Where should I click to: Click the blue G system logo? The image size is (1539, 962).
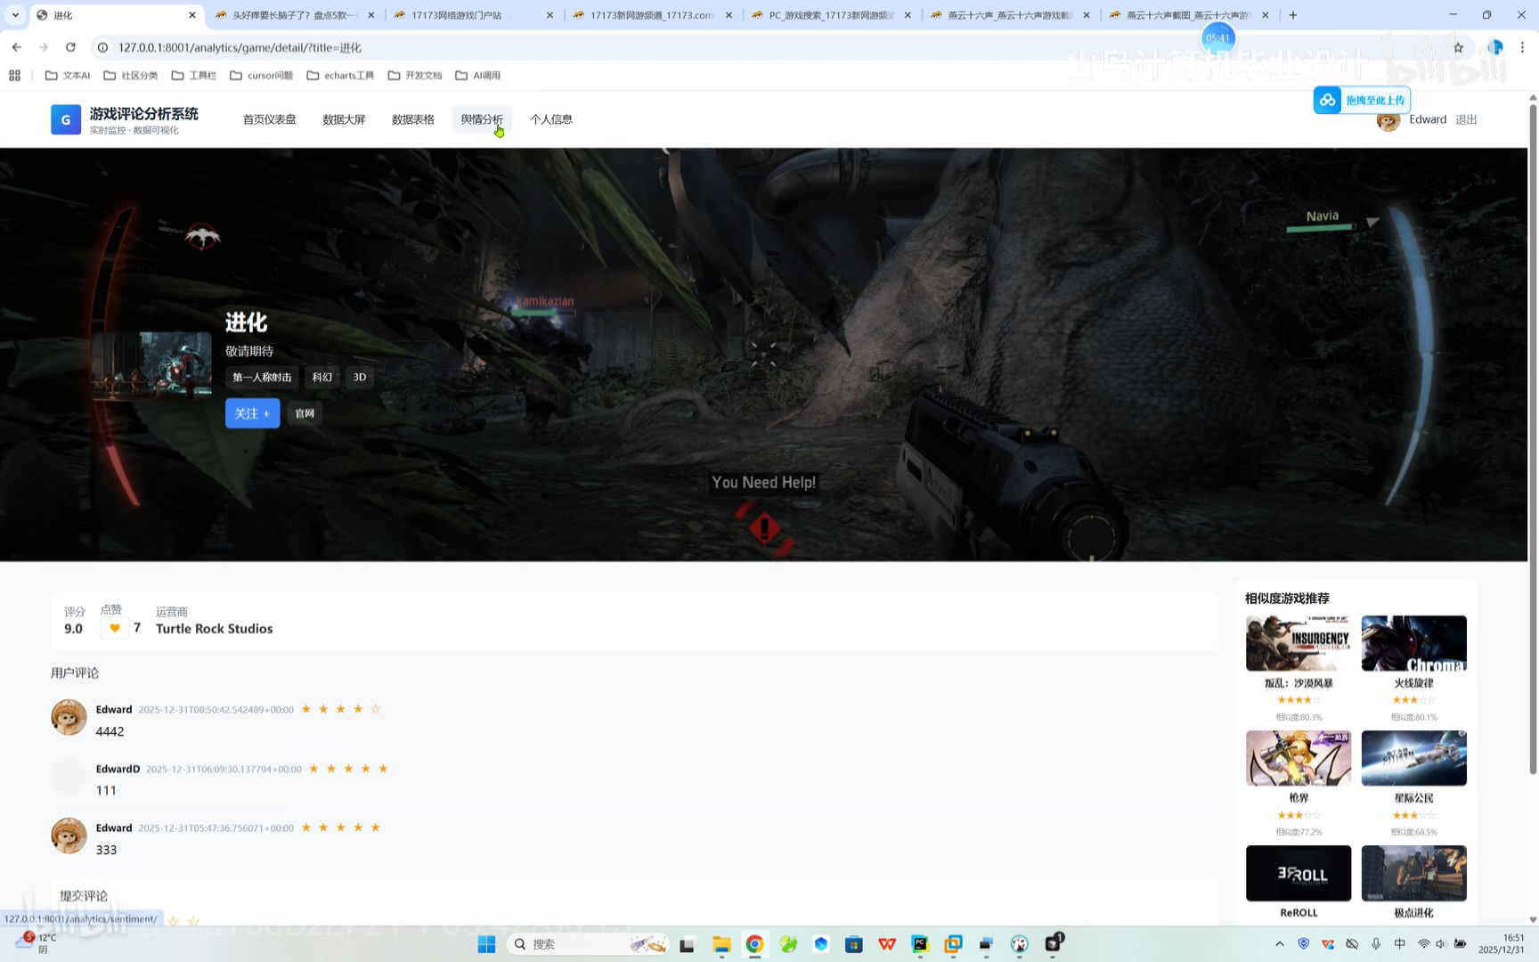tap(66, 119)
